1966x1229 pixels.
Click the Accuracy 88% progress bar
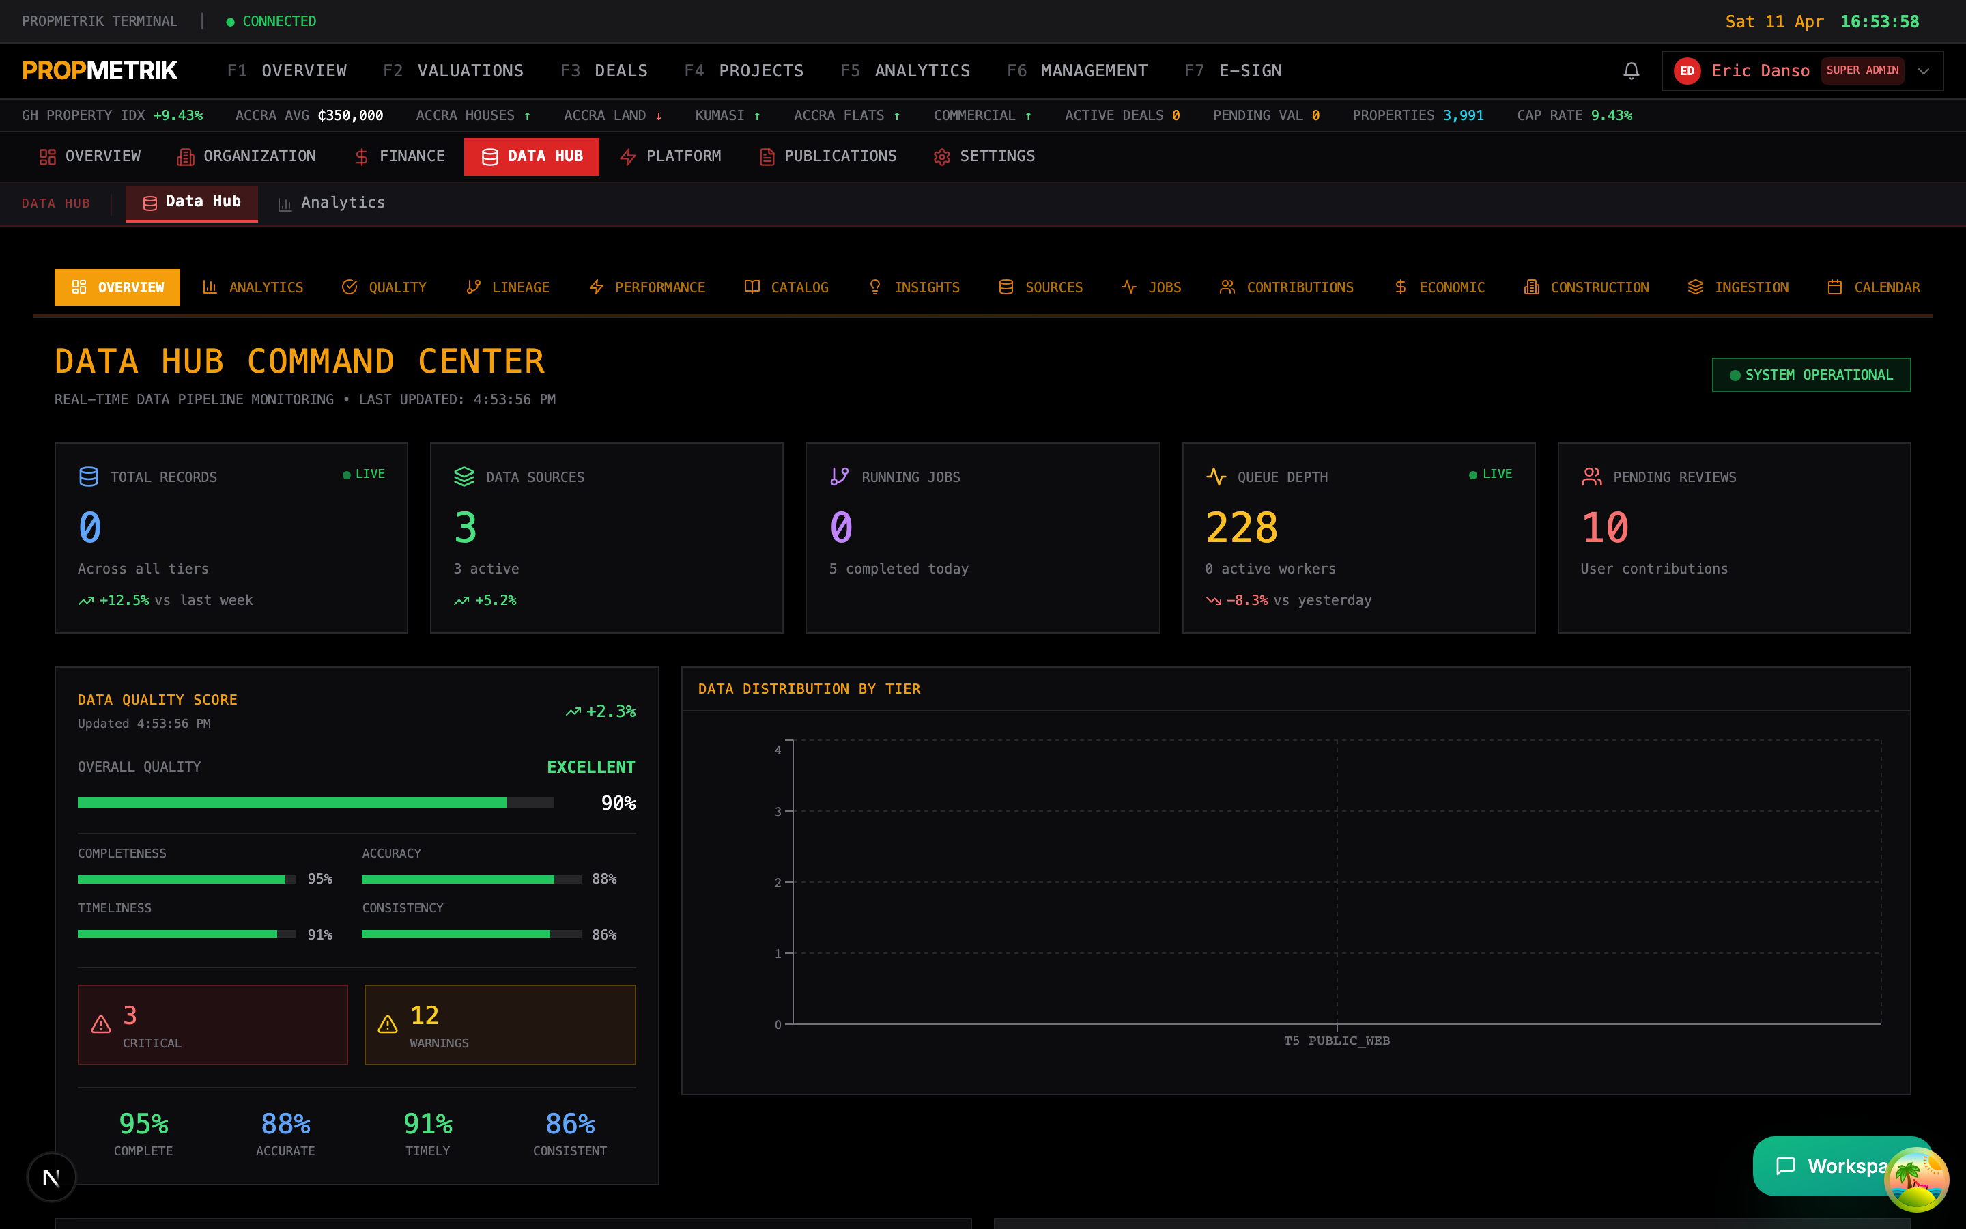click(x=471, y=879)
